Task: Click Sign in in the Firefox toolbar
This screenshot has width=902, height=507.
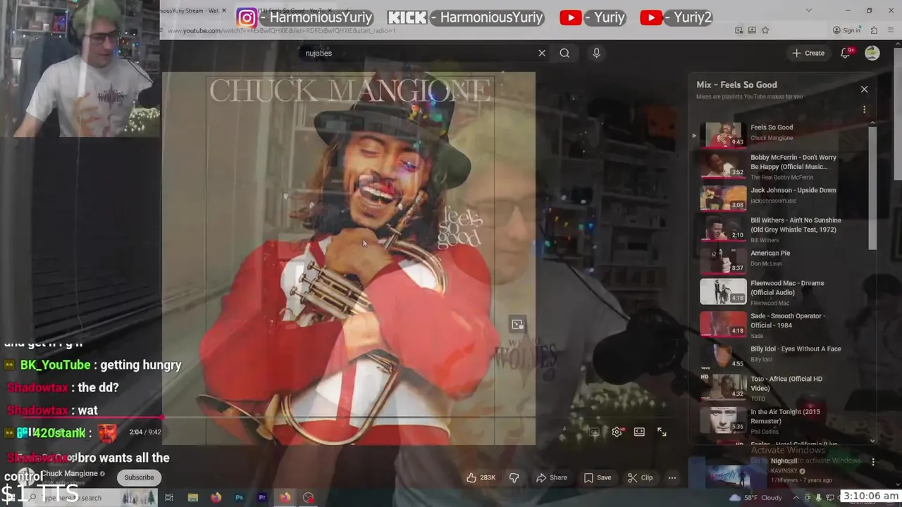Action: 846,30
